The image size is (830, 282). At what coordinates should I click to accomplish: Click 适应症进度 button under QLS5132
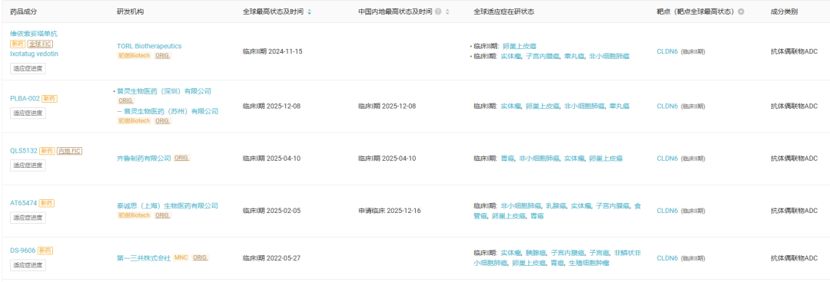click(x=28, y=165)
